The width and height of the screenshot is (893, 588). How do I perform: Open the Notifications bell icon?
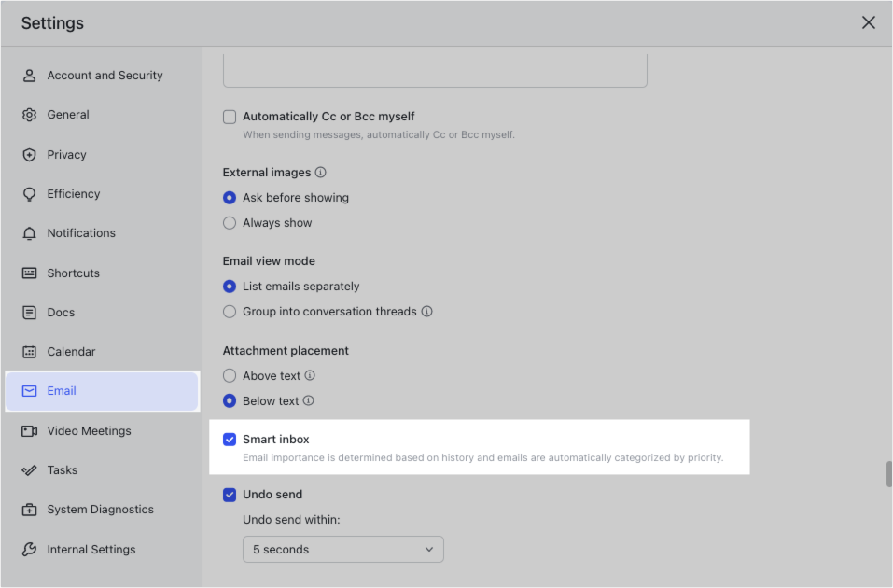(x=31, y=232)
